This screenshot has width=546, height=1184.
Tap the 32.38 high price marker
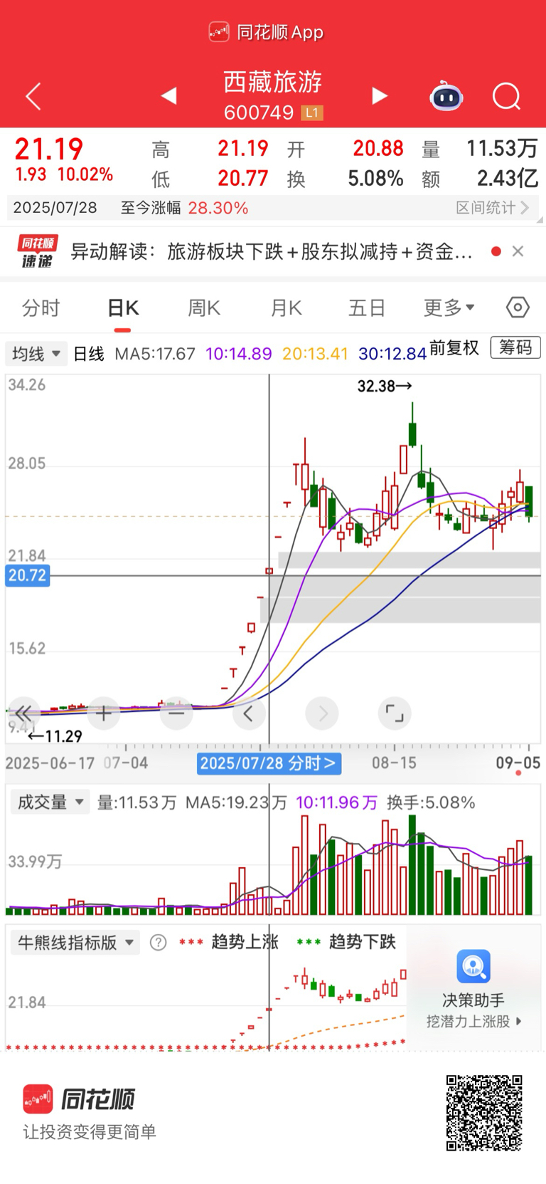385,386
